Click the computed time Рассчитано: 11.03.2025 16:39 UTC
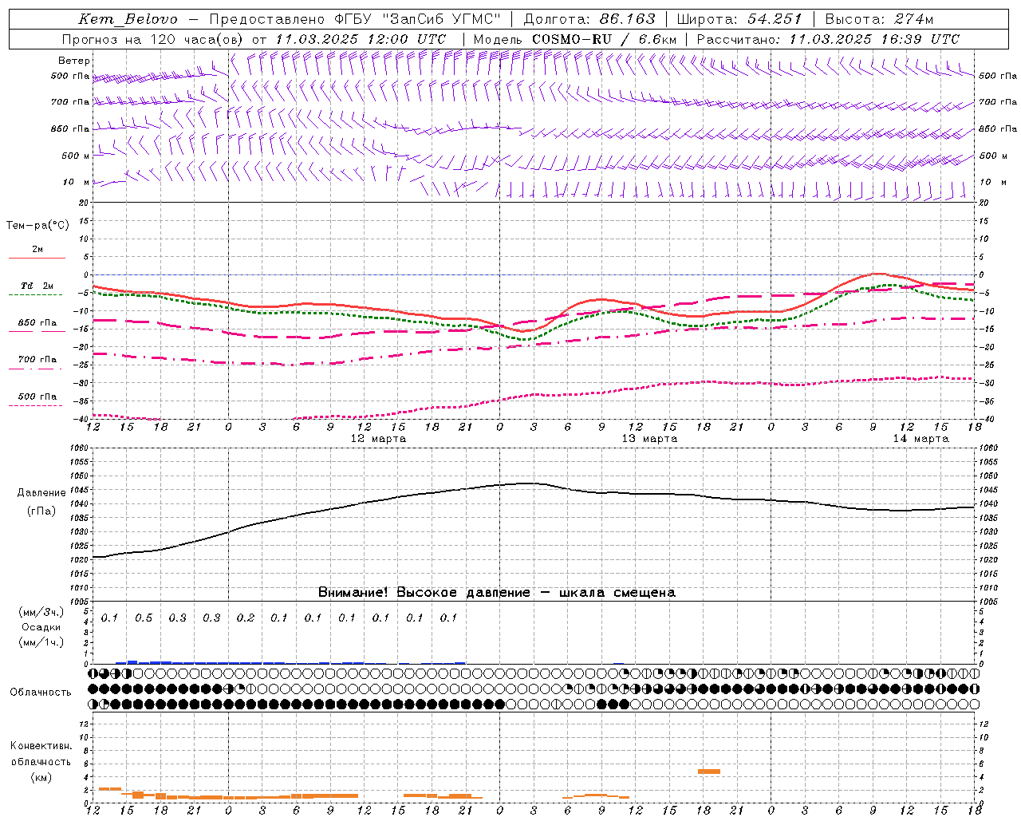The height and width of the screenshot is (817, 1021). coord(828,39)
